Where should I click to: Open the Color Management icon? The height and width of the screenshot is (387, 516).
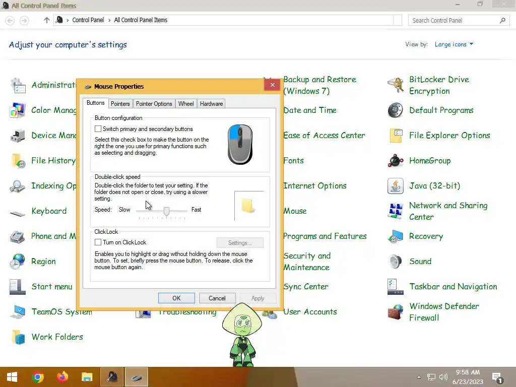[x=18, y=110]
